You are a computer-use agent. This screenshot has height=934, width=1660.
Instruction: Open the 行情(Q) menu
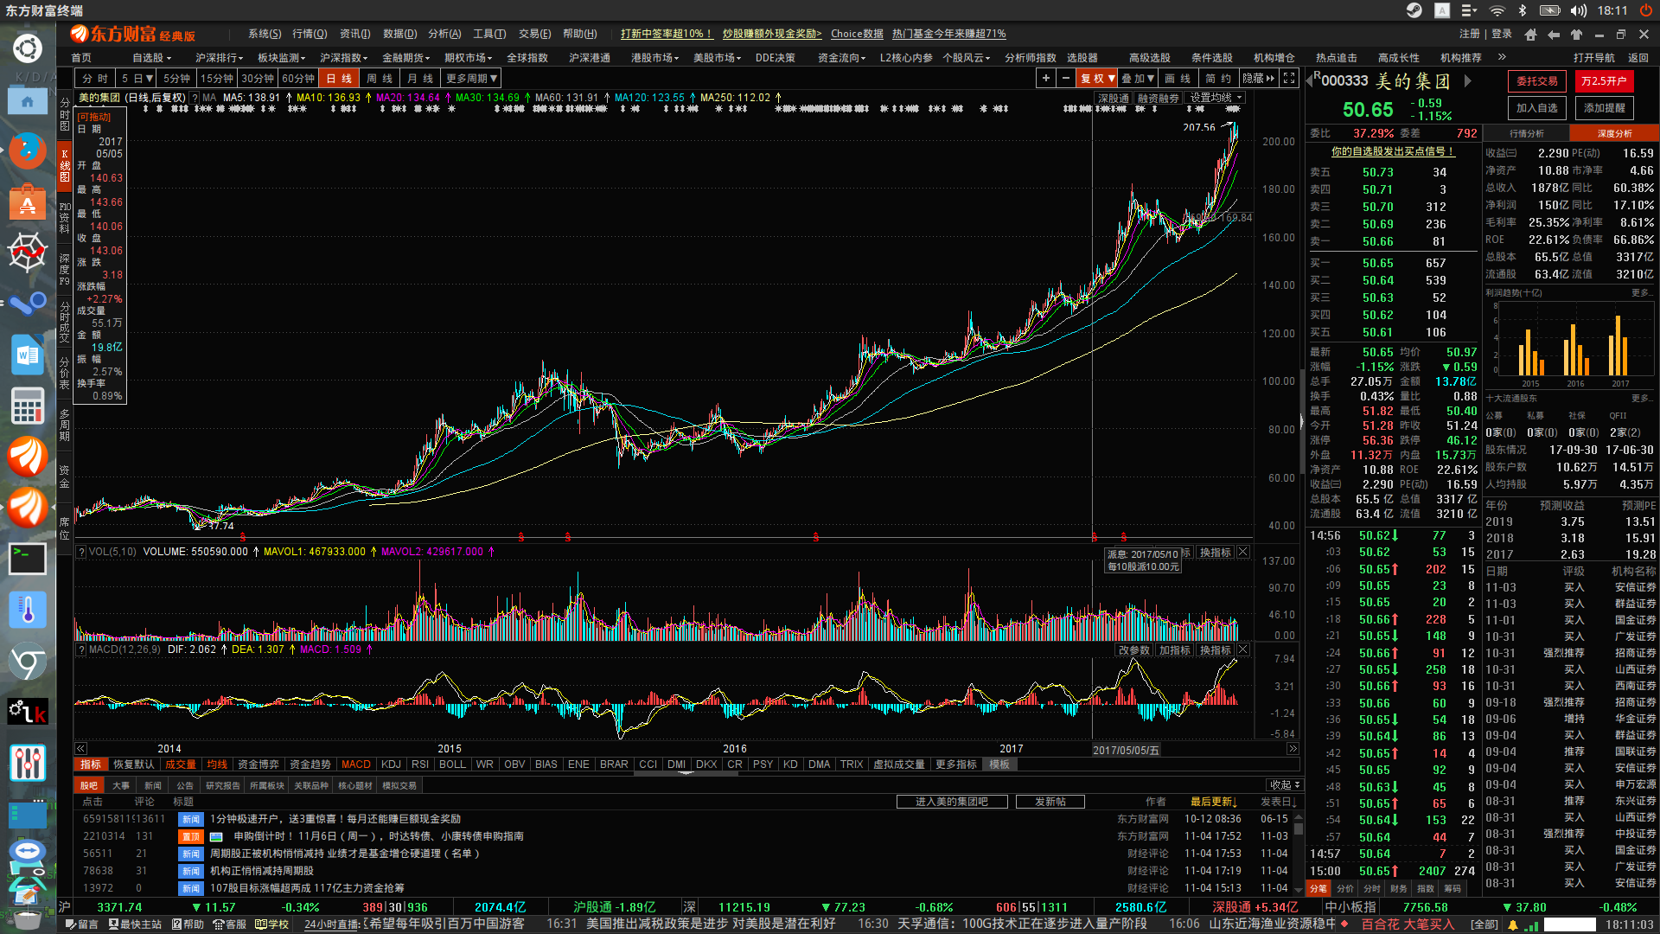[310, 34]
